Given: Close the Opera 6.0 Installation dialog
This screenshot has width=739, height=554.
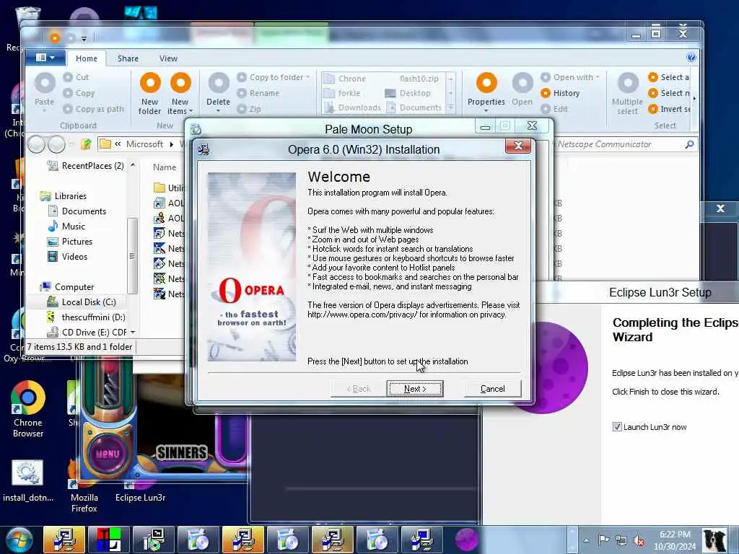Looking at the screenshot, I should pyautogui.click(x=518, y=146).
